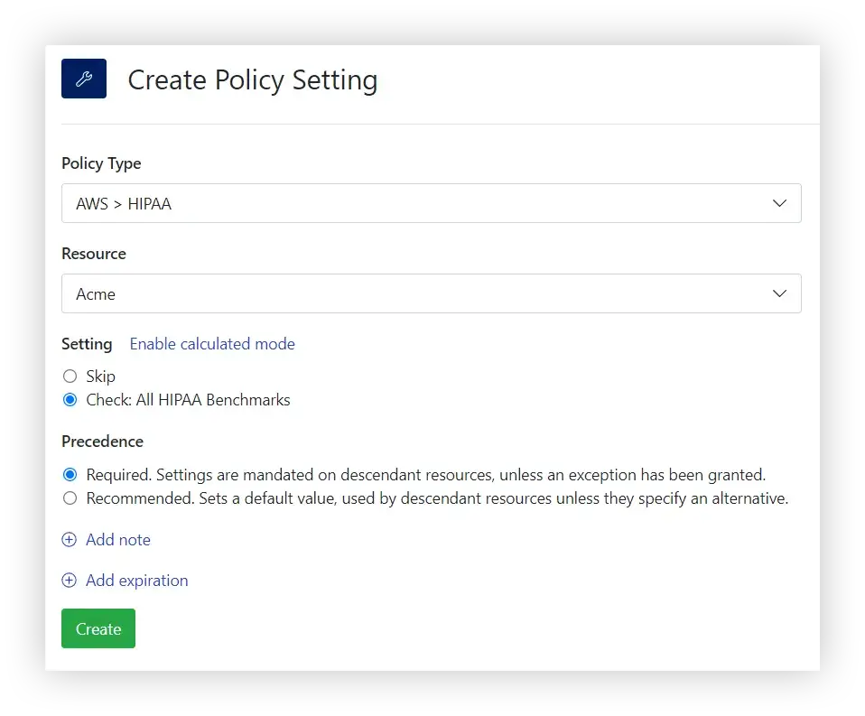Viewport: 865px width, 716px height.
Task: Choose the Recommended precedence radio button
Action: click(70, 498)
